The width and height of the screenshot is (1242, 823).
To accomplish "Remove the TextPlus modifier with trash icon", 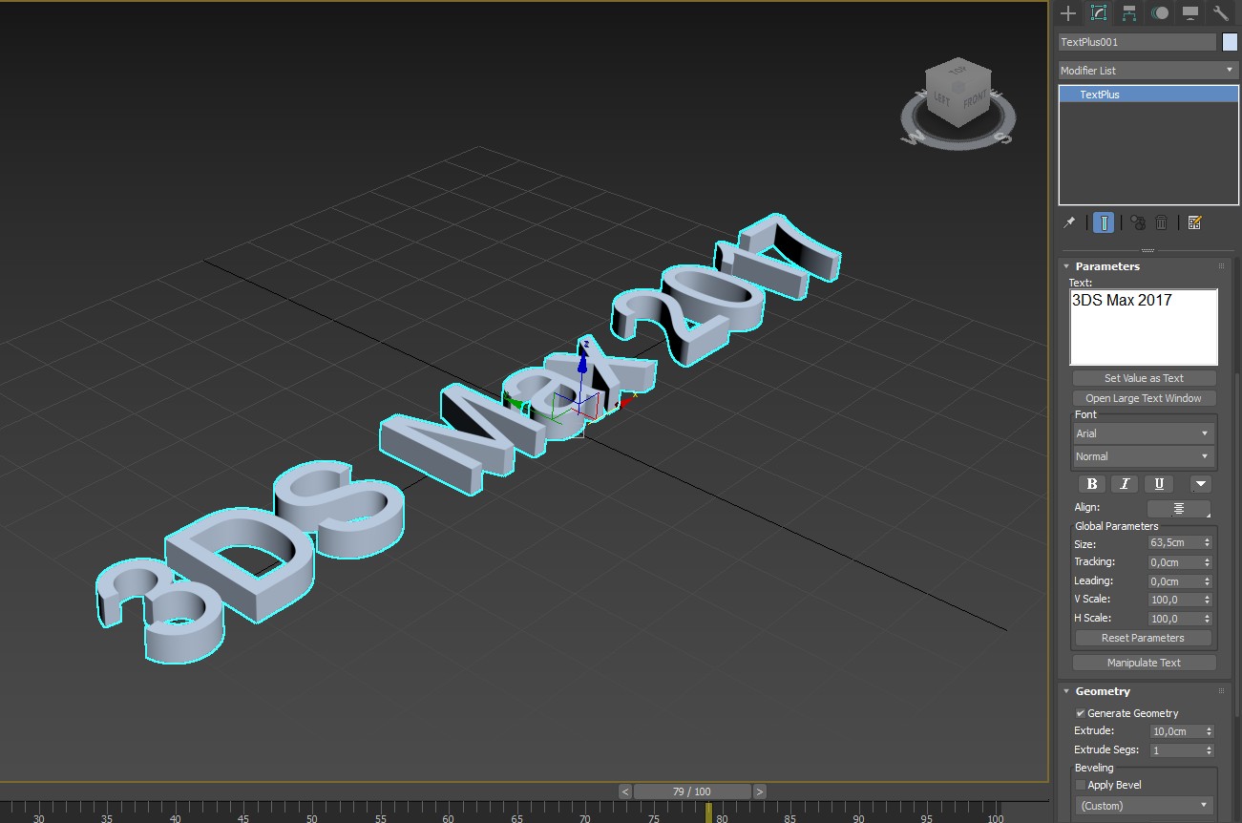I will click(1160, 222).
